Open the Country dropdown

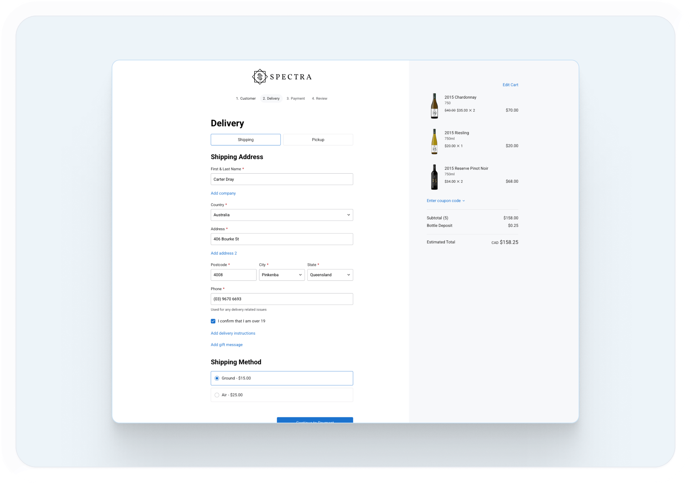[x=282, y=215]
